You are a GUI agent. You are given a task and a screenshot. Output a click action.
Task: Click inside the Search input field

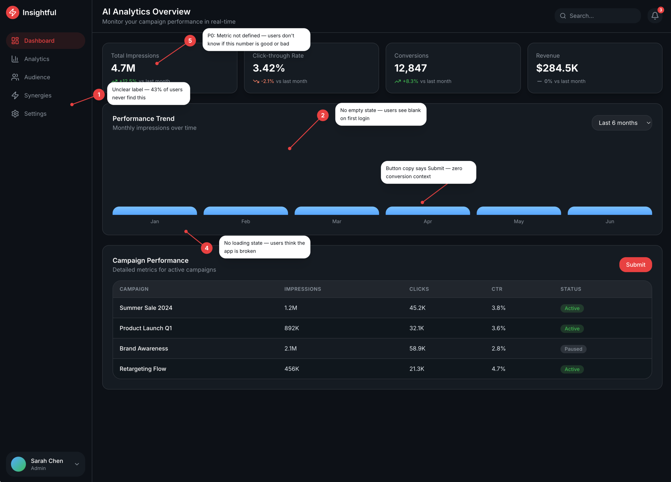598,16
